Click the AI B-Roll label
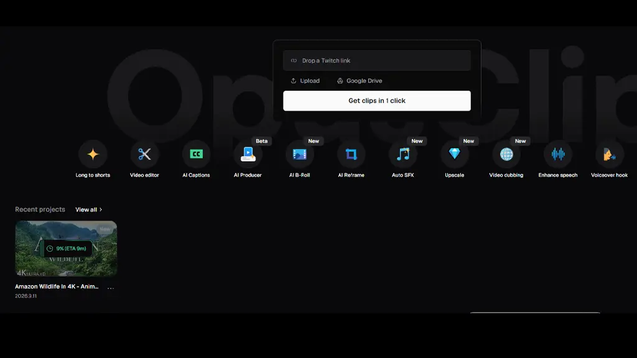Image resolution: width=637 pixels, height=358 pixels. click(299, 175)
